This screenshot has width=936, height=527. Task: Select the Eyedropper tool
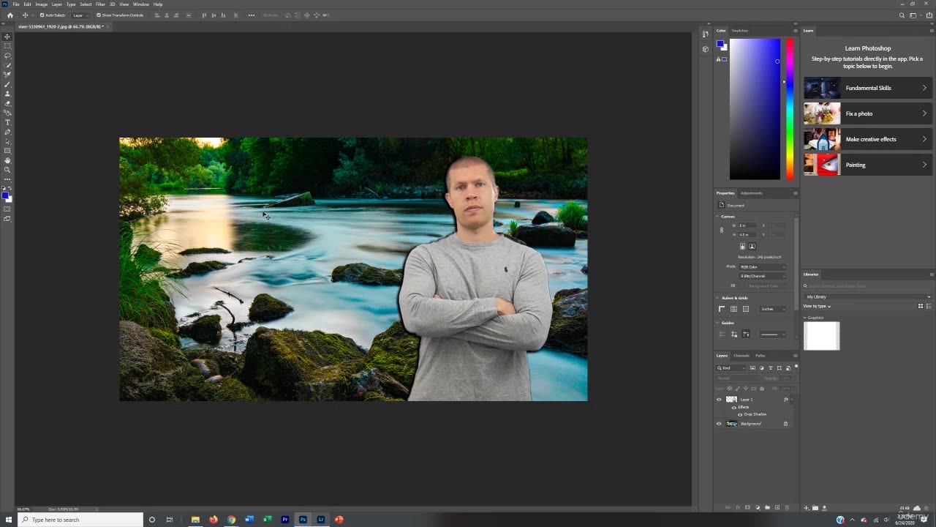[x=7, y=75]
